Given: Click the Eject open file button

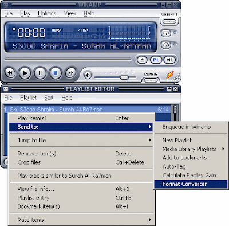Looking at the screenshot, I should tap(142, 60).
